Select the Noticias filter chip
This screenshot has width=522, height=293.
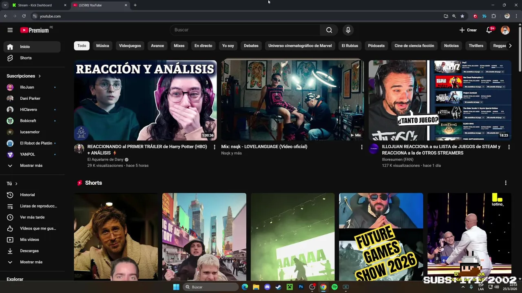click(x=451, y=46)
